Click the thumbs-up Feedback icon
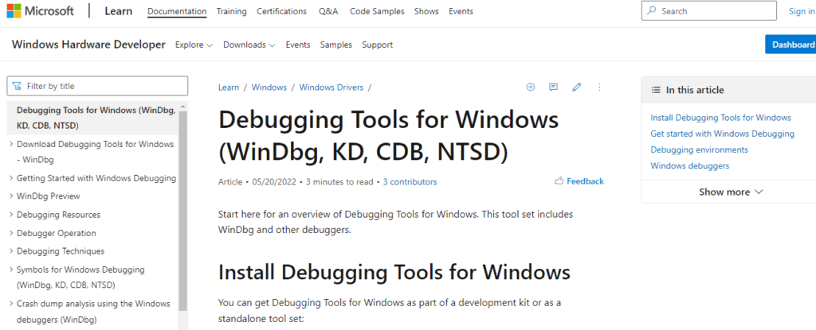The height and width of the screenshot is (330, 816). [x=559, y=181]
